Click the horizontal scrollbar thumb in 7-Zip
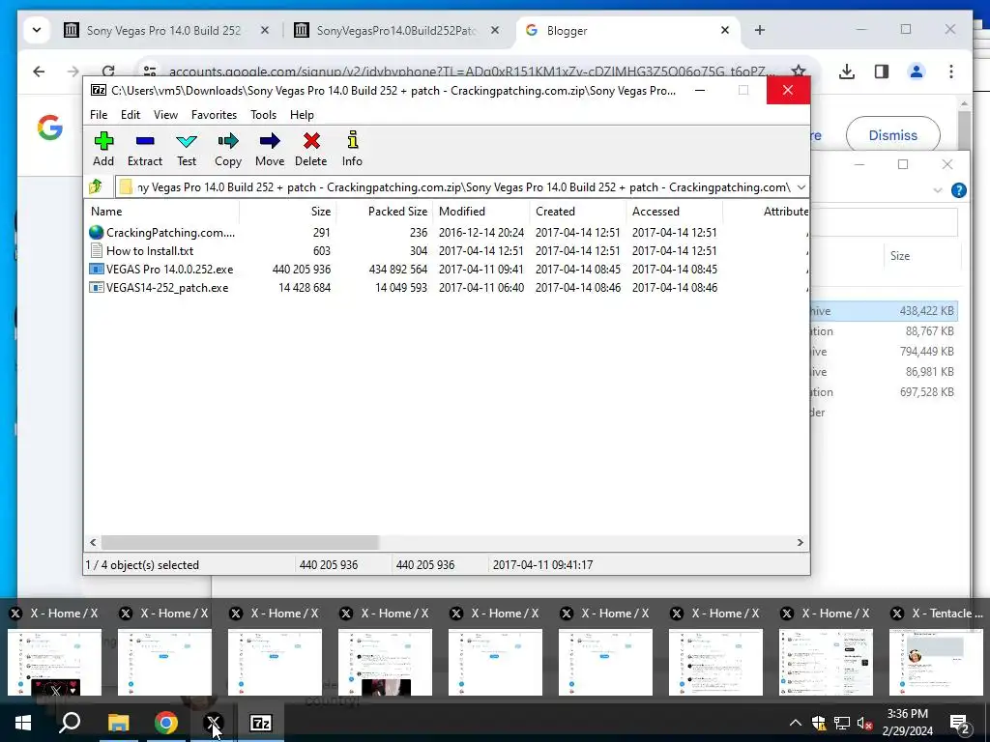 coord(240,542)
